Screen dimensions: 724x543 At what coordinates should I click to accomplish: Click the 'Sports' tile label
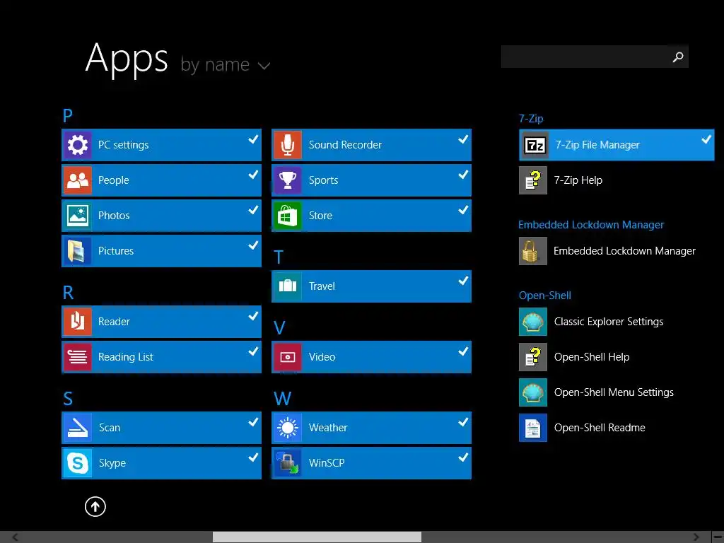pyautogui.click(x=323, y=180)
